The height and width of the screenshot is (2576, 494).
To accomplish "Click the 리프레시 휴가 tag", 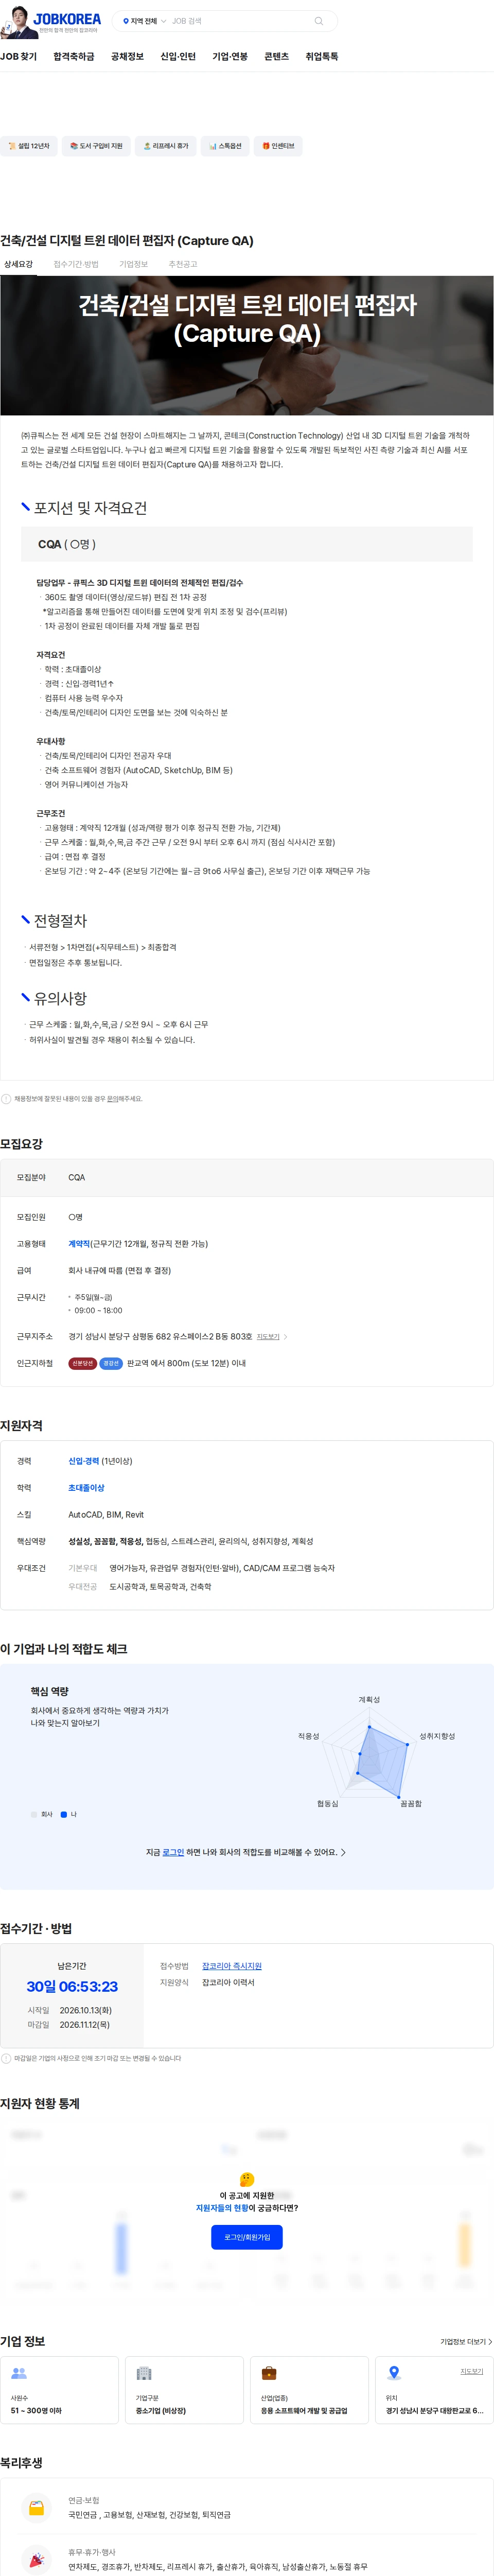I will pyautogui.click(x=165, y=146).
